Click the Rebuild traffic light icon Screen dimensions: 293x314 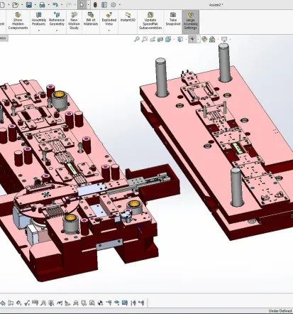(x=95, y=5)
